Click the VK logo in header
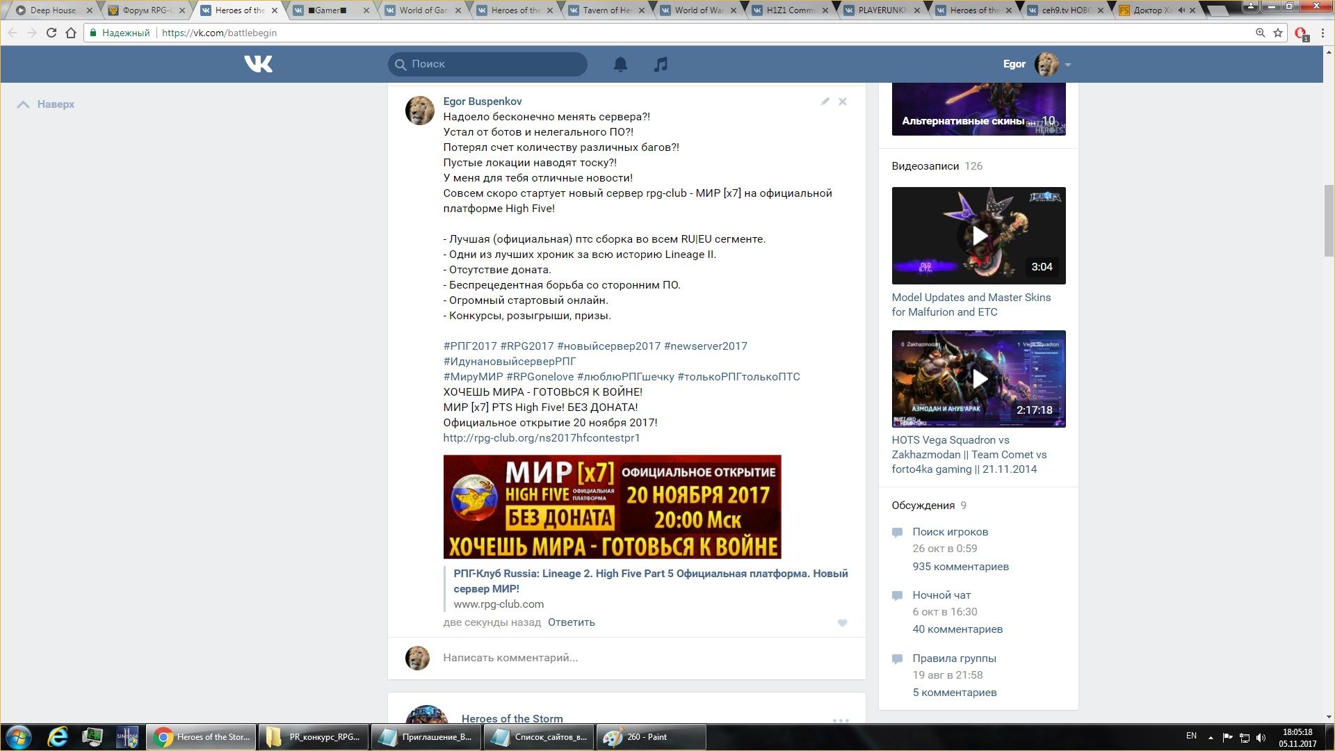This screenshot has height=751, width=1335. point(258,64)
